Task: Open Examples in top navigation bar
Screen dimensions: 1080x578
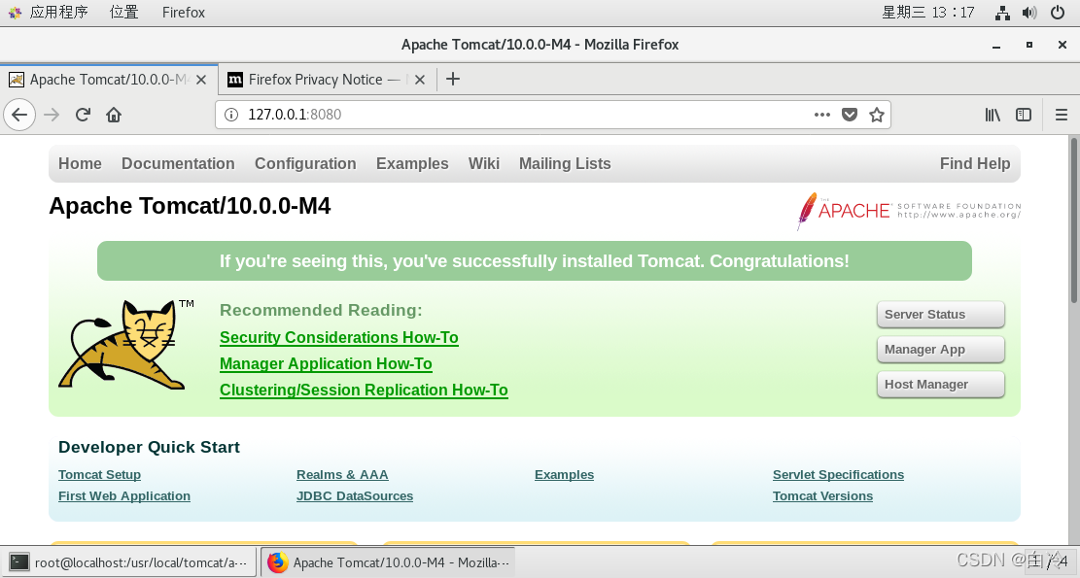Action: [412, 164]
